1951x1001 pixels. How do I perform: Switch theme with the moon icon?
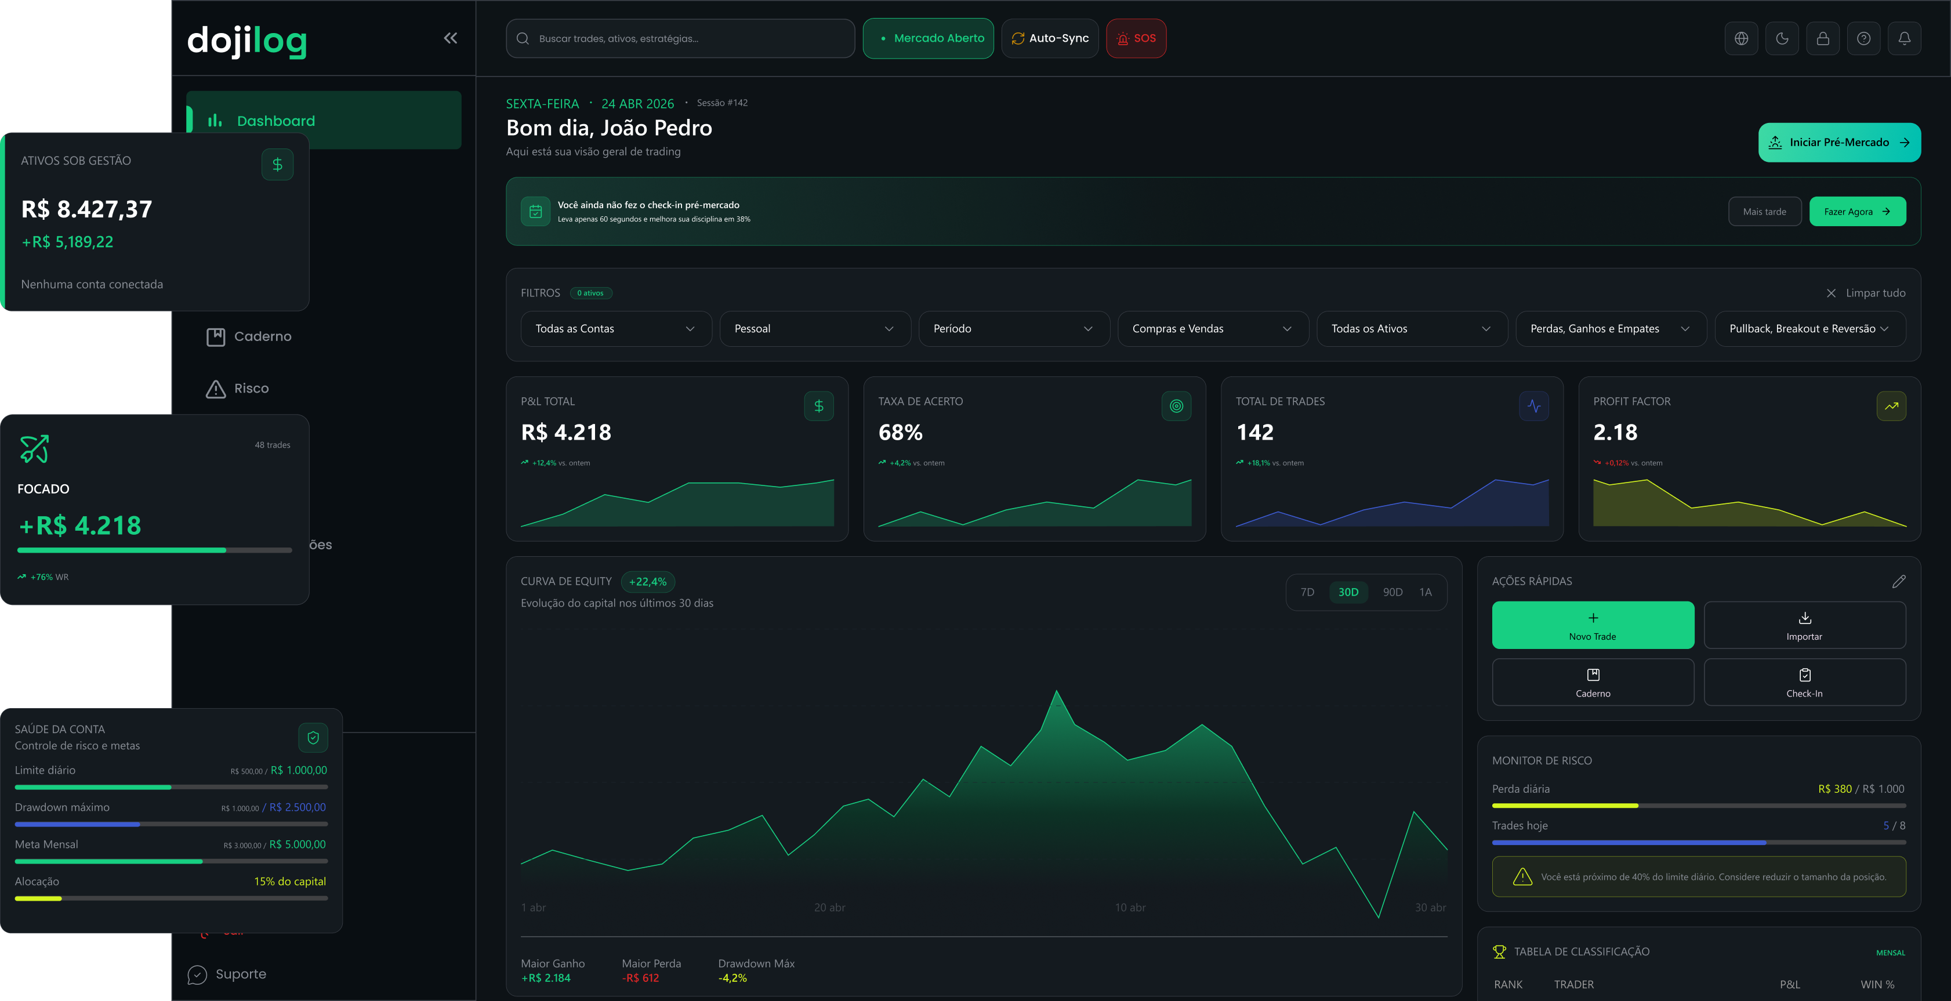coord(1782,38)
